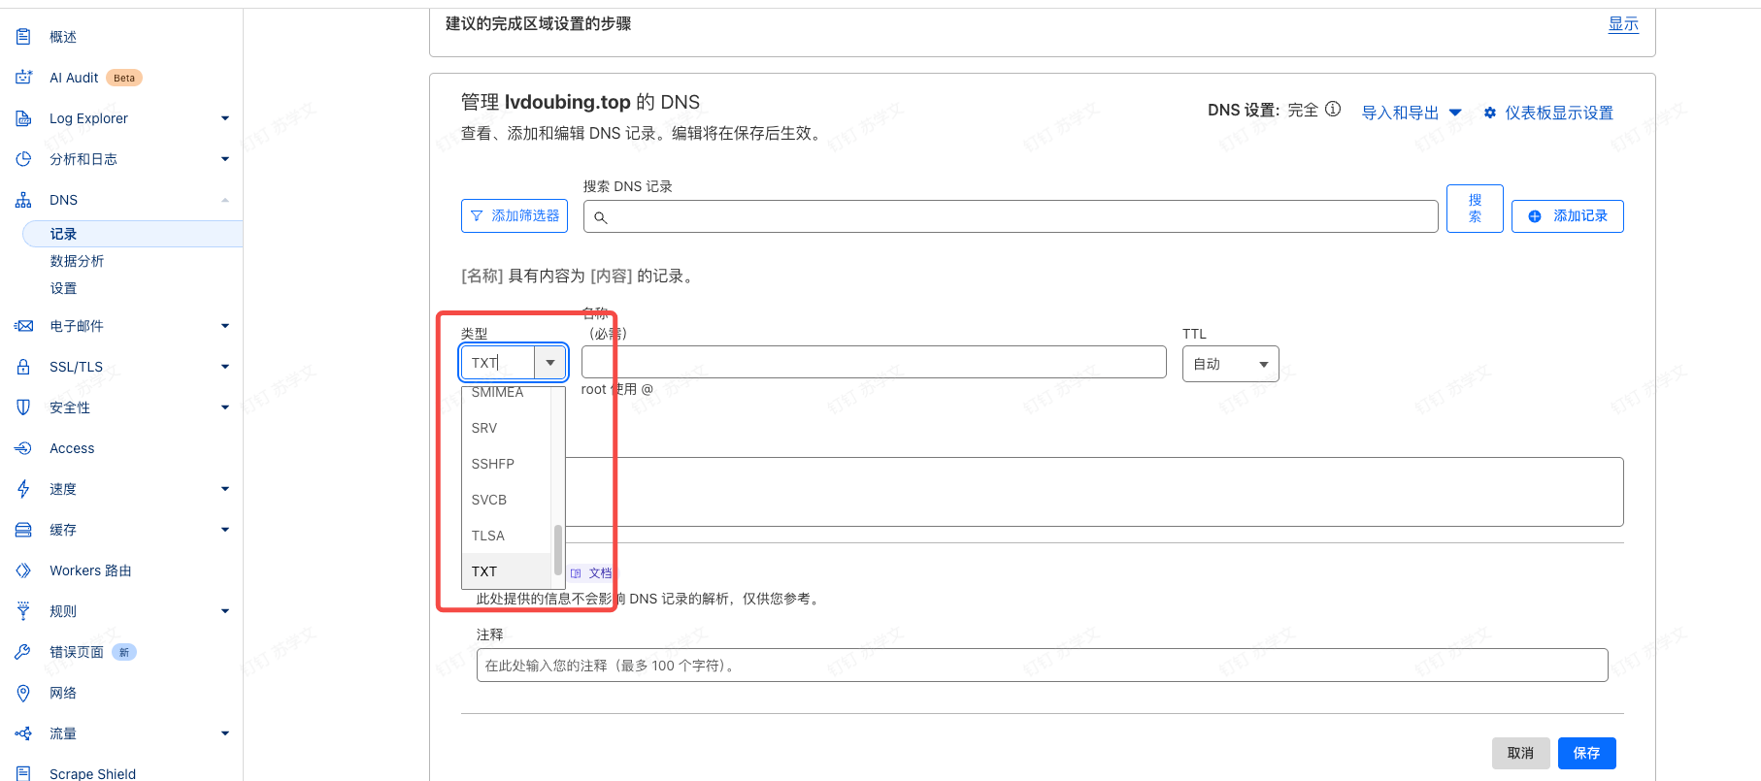Click the Workers 路由 sidebar icon
The image size is (1761, 781).
pos(23,570)
